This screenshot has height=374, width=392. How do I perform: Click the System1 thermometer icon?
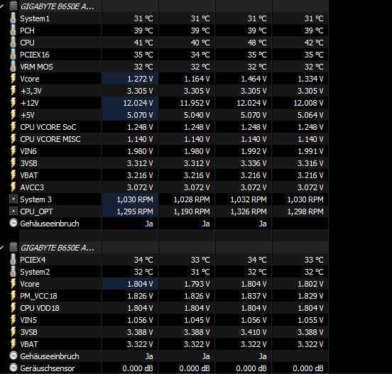pos(13,18)
